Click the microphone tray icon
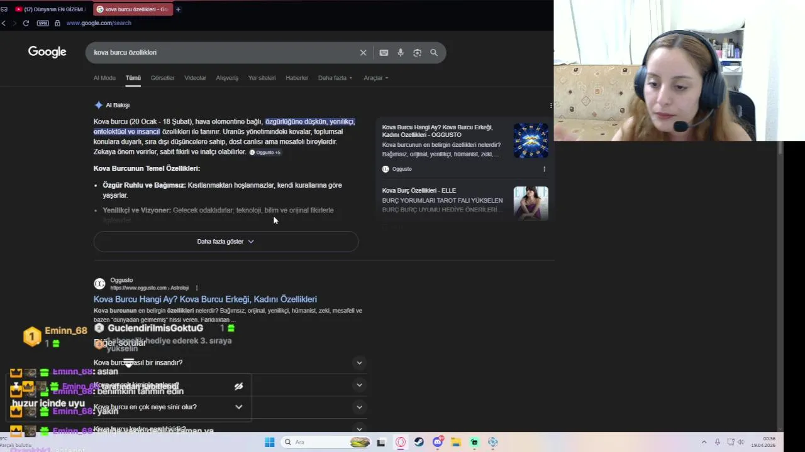 click(718, 442)
